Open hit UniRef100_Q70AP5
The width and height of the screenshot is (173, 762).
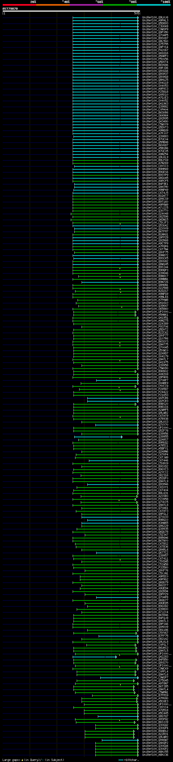(155, 35)
